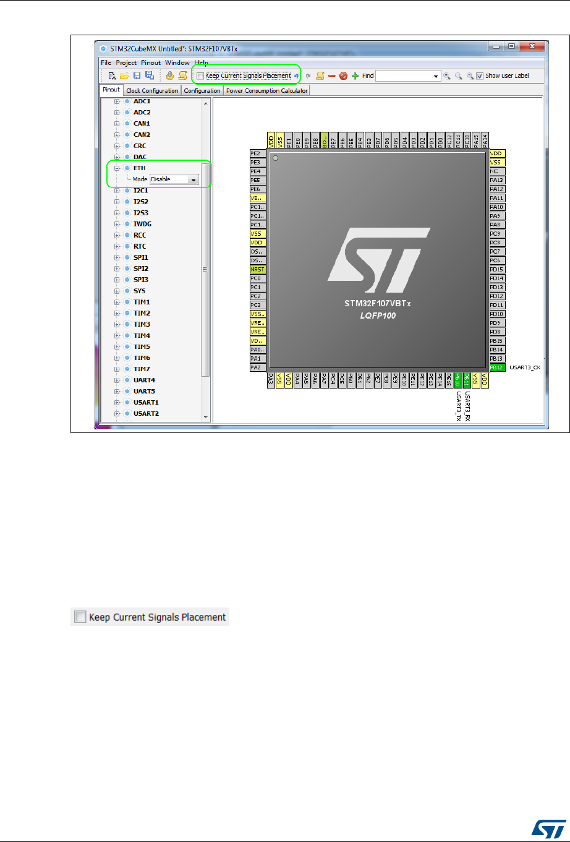The image size is (570, 842).
Task: Click the PE2 pin on chip
Action: (x=257, y=153)
